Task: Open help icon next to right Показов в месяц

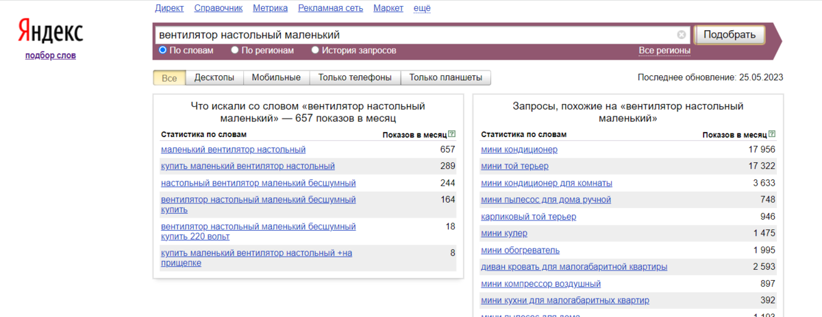Action: 772,135
